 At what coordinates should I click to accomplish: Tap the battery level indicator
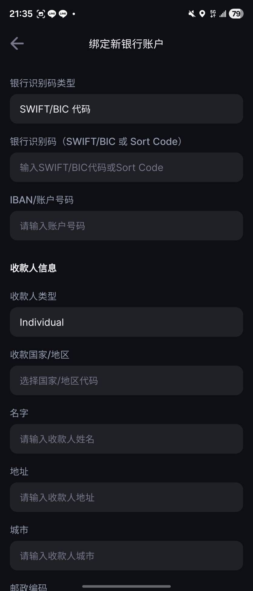pos(236,14)
